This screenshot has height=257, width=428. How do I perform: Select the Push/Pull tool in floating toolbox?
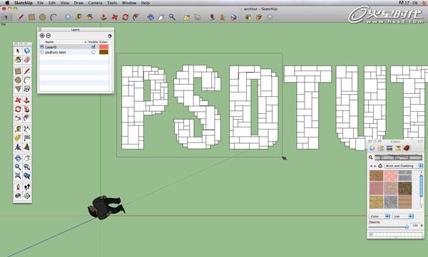[27, 100]
